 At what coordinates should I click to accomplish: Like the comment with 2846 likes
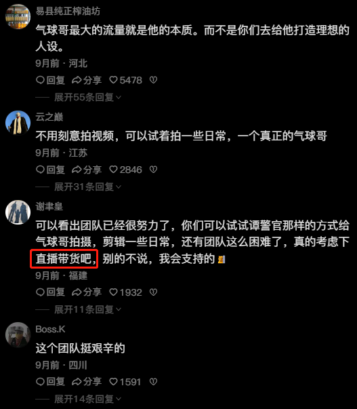pos(125,170)
